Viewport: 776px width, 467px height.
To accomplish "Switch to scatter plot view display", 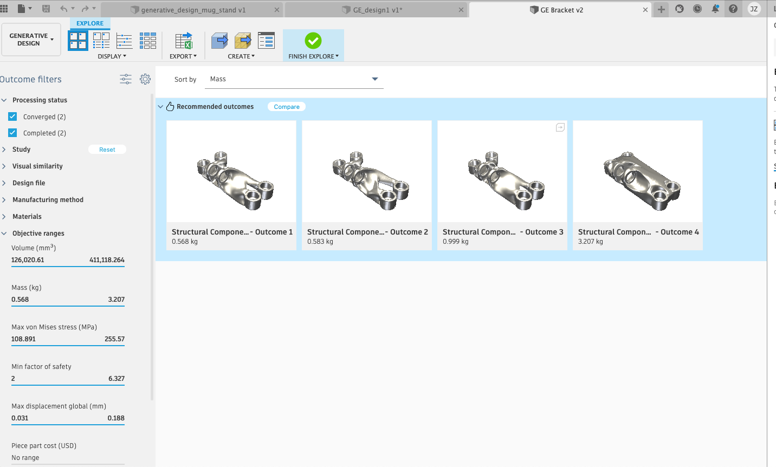I will tap(125, 41).
